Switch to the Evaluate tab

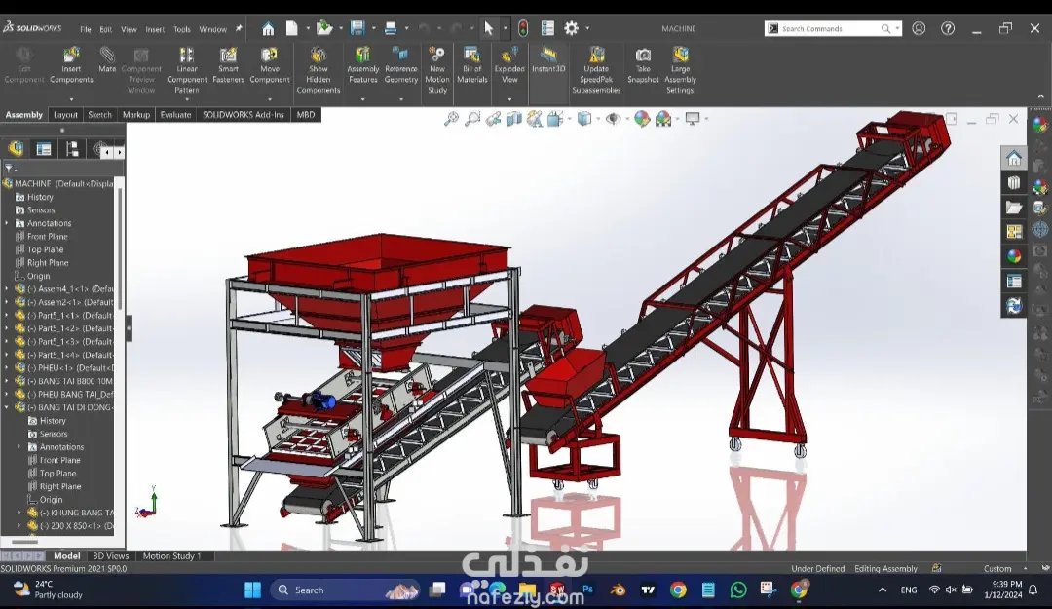[x=175, y=115]
